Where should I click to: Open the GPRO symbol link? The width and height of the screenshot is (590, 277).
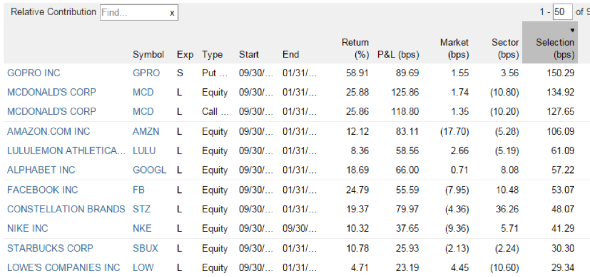tap(146, 73)
